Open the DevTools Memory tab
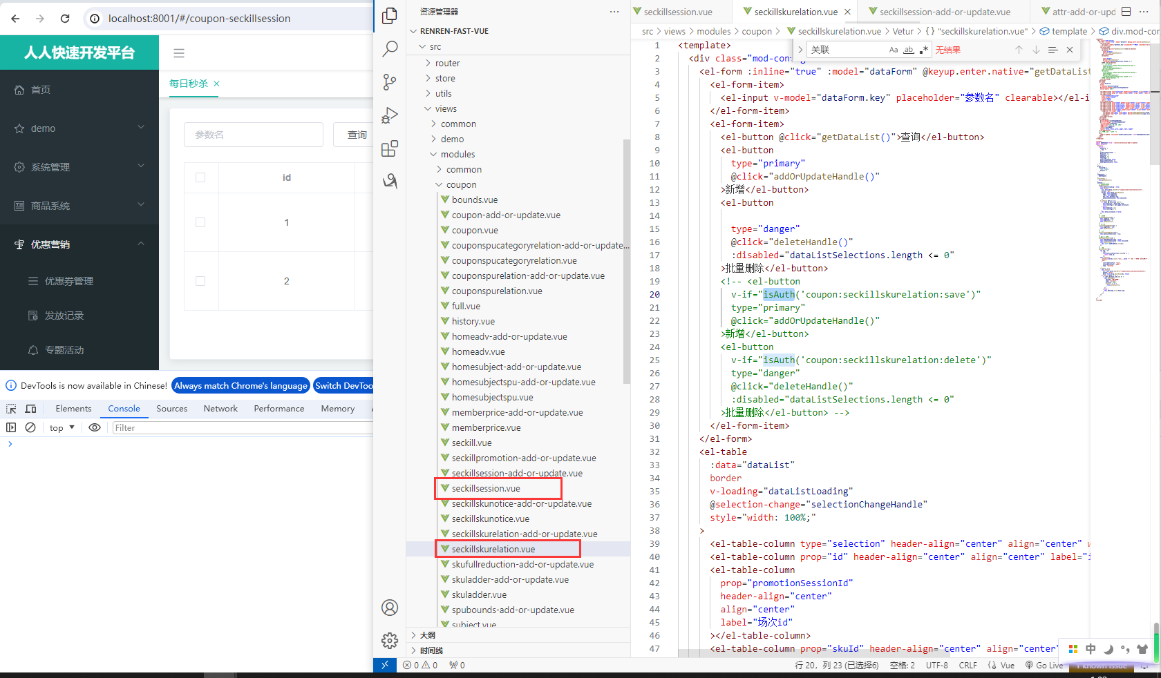The height and width of the screenshot is (678, 1161). point(337,409)
